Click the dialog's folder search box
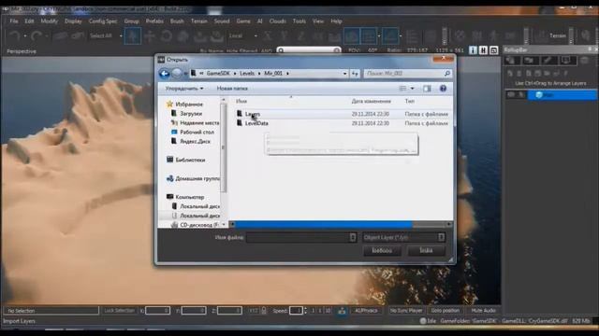Viewport: 599px width, 336px height. pos(407,73)
